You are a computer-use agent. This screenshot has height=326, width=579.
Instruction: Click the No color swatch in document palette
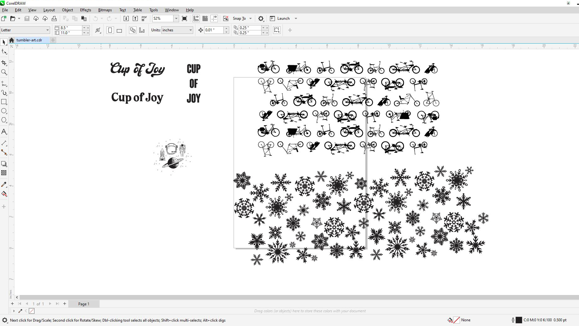[x=32, y=311]
